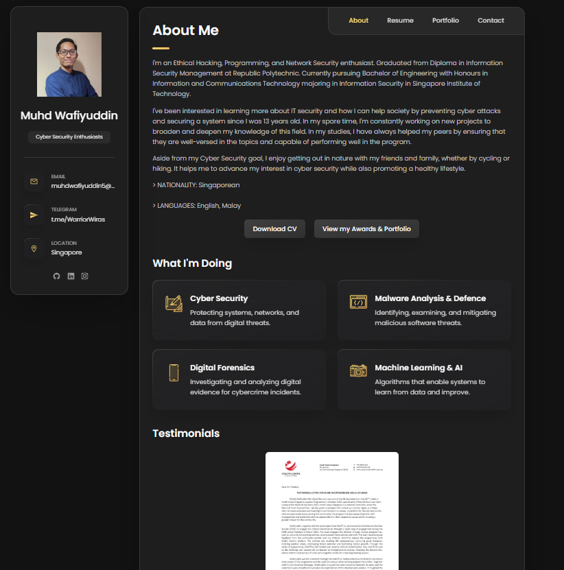Viewport: 564px width, 570px height.
Task: Switch to the Resume tab
Action: (400, 21)
